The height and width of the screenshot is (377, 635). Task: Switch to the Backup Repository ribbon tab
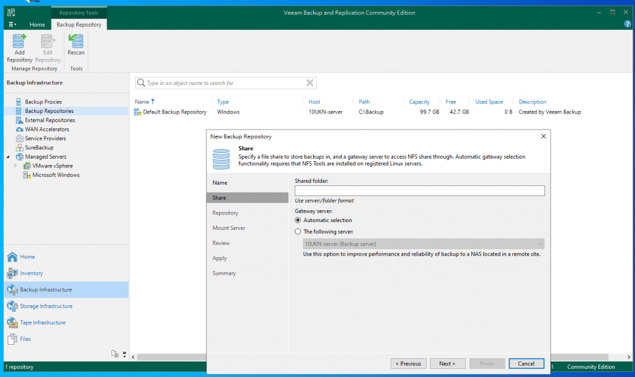point(79,24)
